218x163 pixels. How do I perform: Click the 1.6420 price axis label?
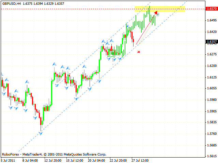tap(212, 32)
